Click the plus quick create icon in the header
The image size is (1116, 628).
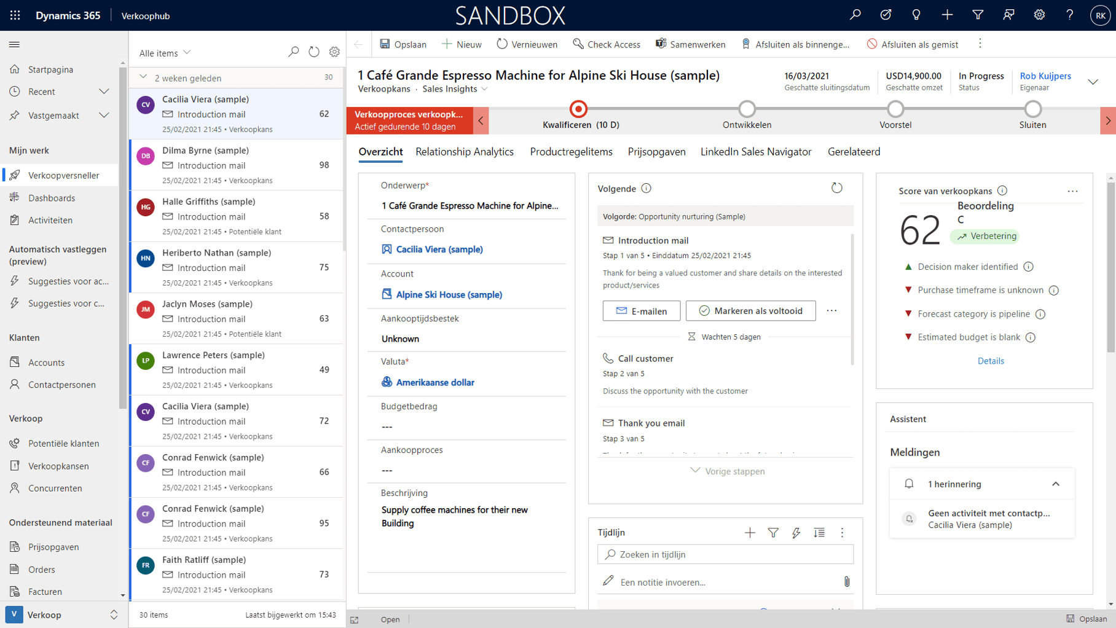(947, 15)
